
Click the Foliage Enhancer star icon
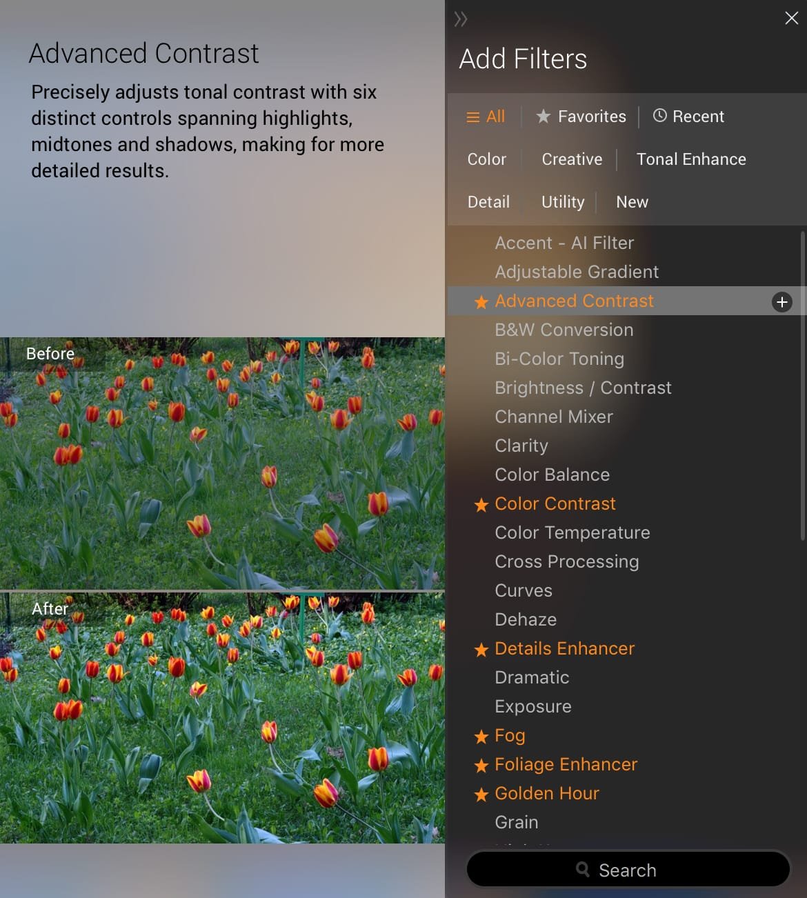[481, 766]
